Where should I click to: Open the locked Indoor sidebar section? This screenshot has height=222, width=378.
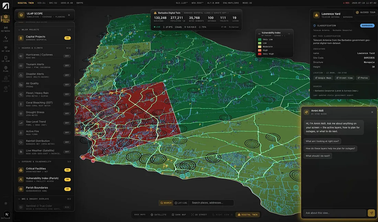[x=5, y=79]
